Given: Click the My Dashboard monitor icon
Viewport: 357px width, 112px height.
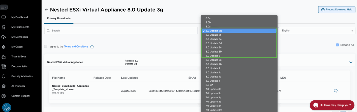Looking at the screenshot, I should [x=4, y=17].
